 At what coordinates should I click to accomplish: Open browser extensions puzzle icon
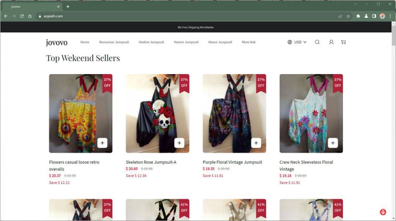click(x=358, y=16)
